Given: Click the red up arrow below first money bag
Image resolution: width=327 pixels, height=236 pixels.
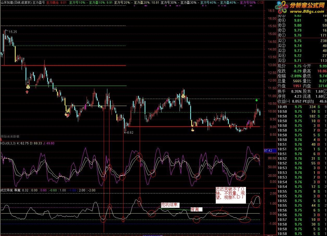Looking at the screenshot, I should point(27,91).
